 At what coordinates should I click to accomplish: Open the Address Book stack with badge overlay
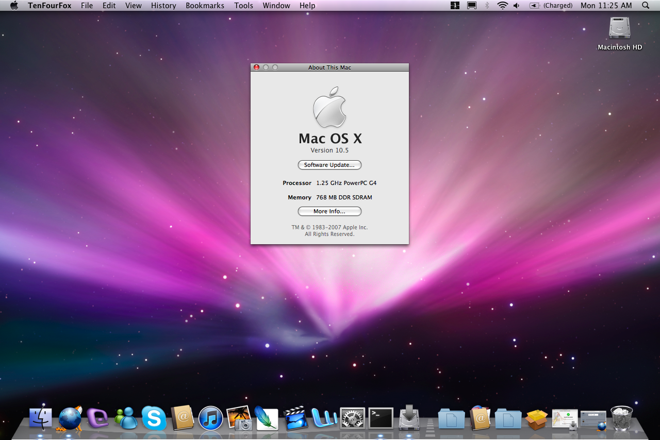480,418
